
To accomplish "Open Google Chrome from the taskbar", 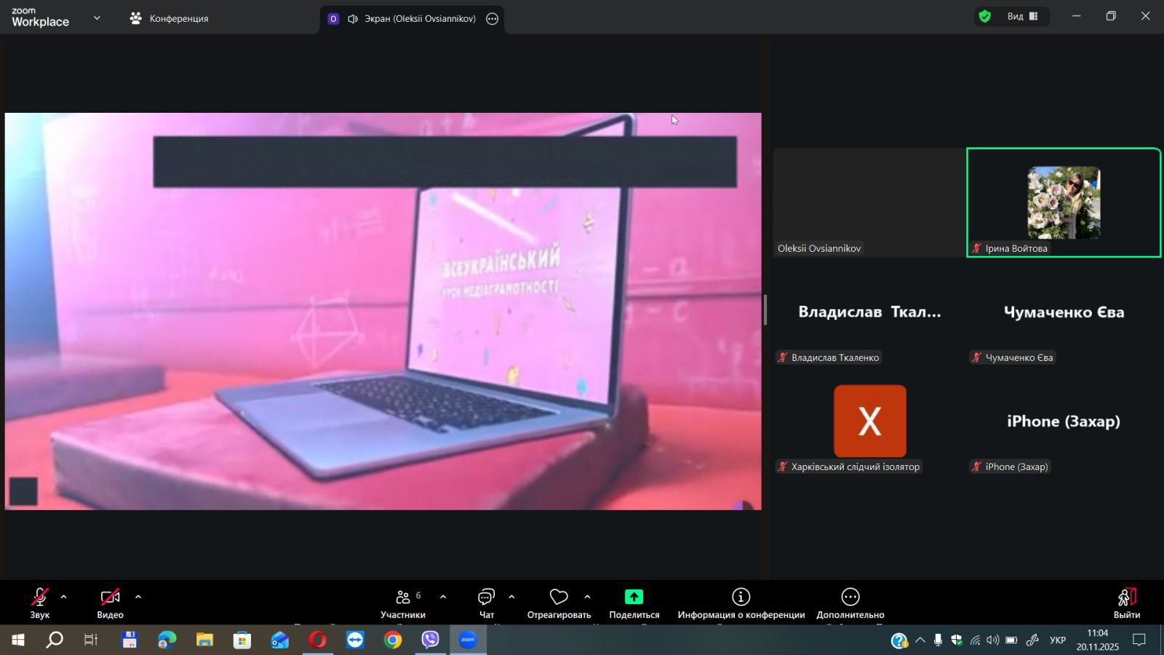I will pos(393,640).
